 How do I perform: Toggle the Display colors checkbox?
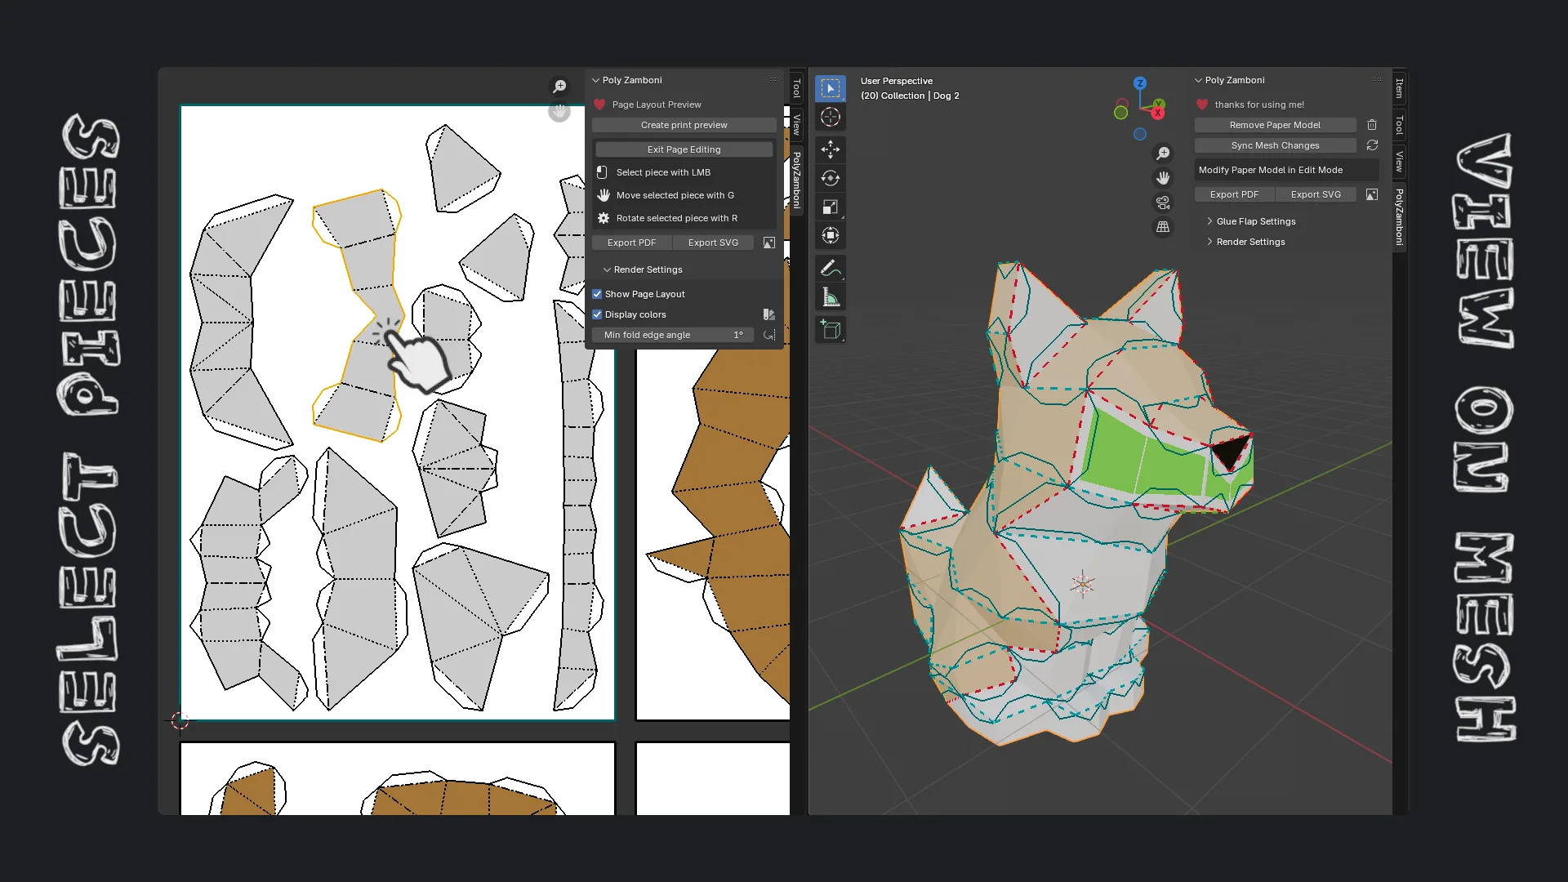point(597,314)
